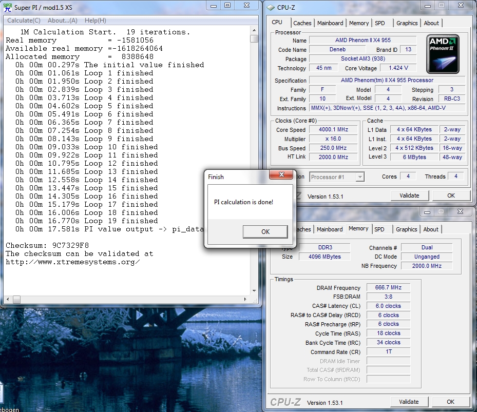
Task: Open the Calculate menu in Super PI
Action: point(24,21)
